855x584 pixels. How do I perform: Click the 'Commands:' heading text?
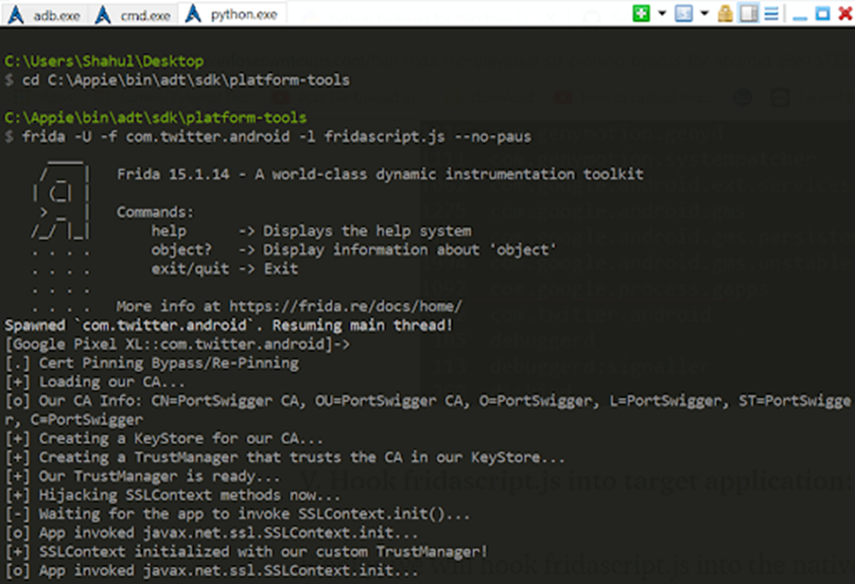point(155,211)
